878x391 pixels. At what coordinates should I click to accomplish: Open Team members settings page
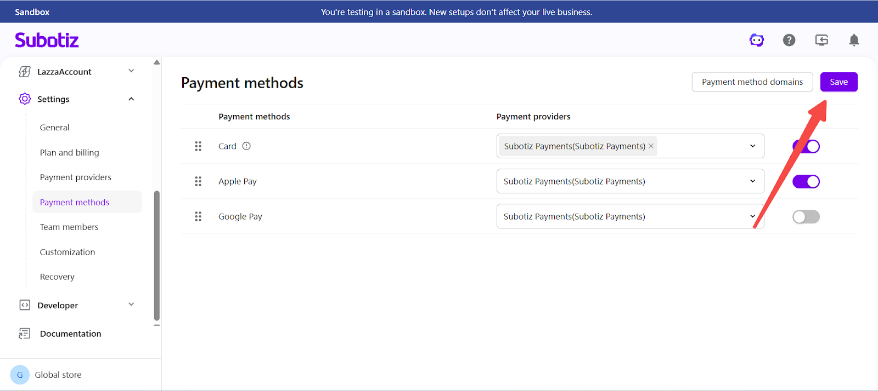click(69, 227)
